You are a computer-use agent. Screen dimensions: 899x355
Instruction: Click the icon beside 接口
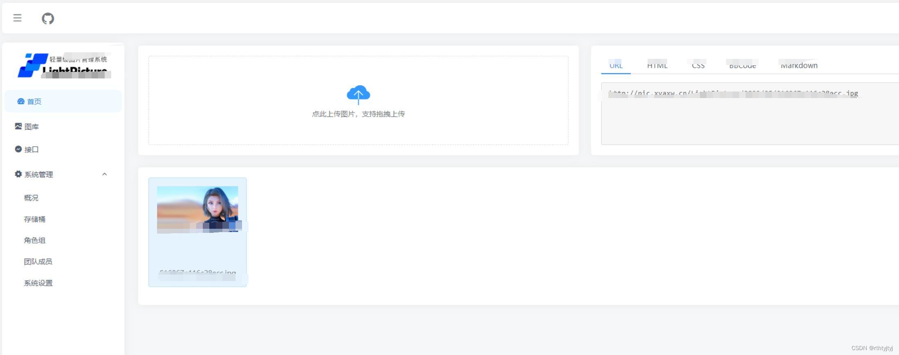[x=18, y=149]
